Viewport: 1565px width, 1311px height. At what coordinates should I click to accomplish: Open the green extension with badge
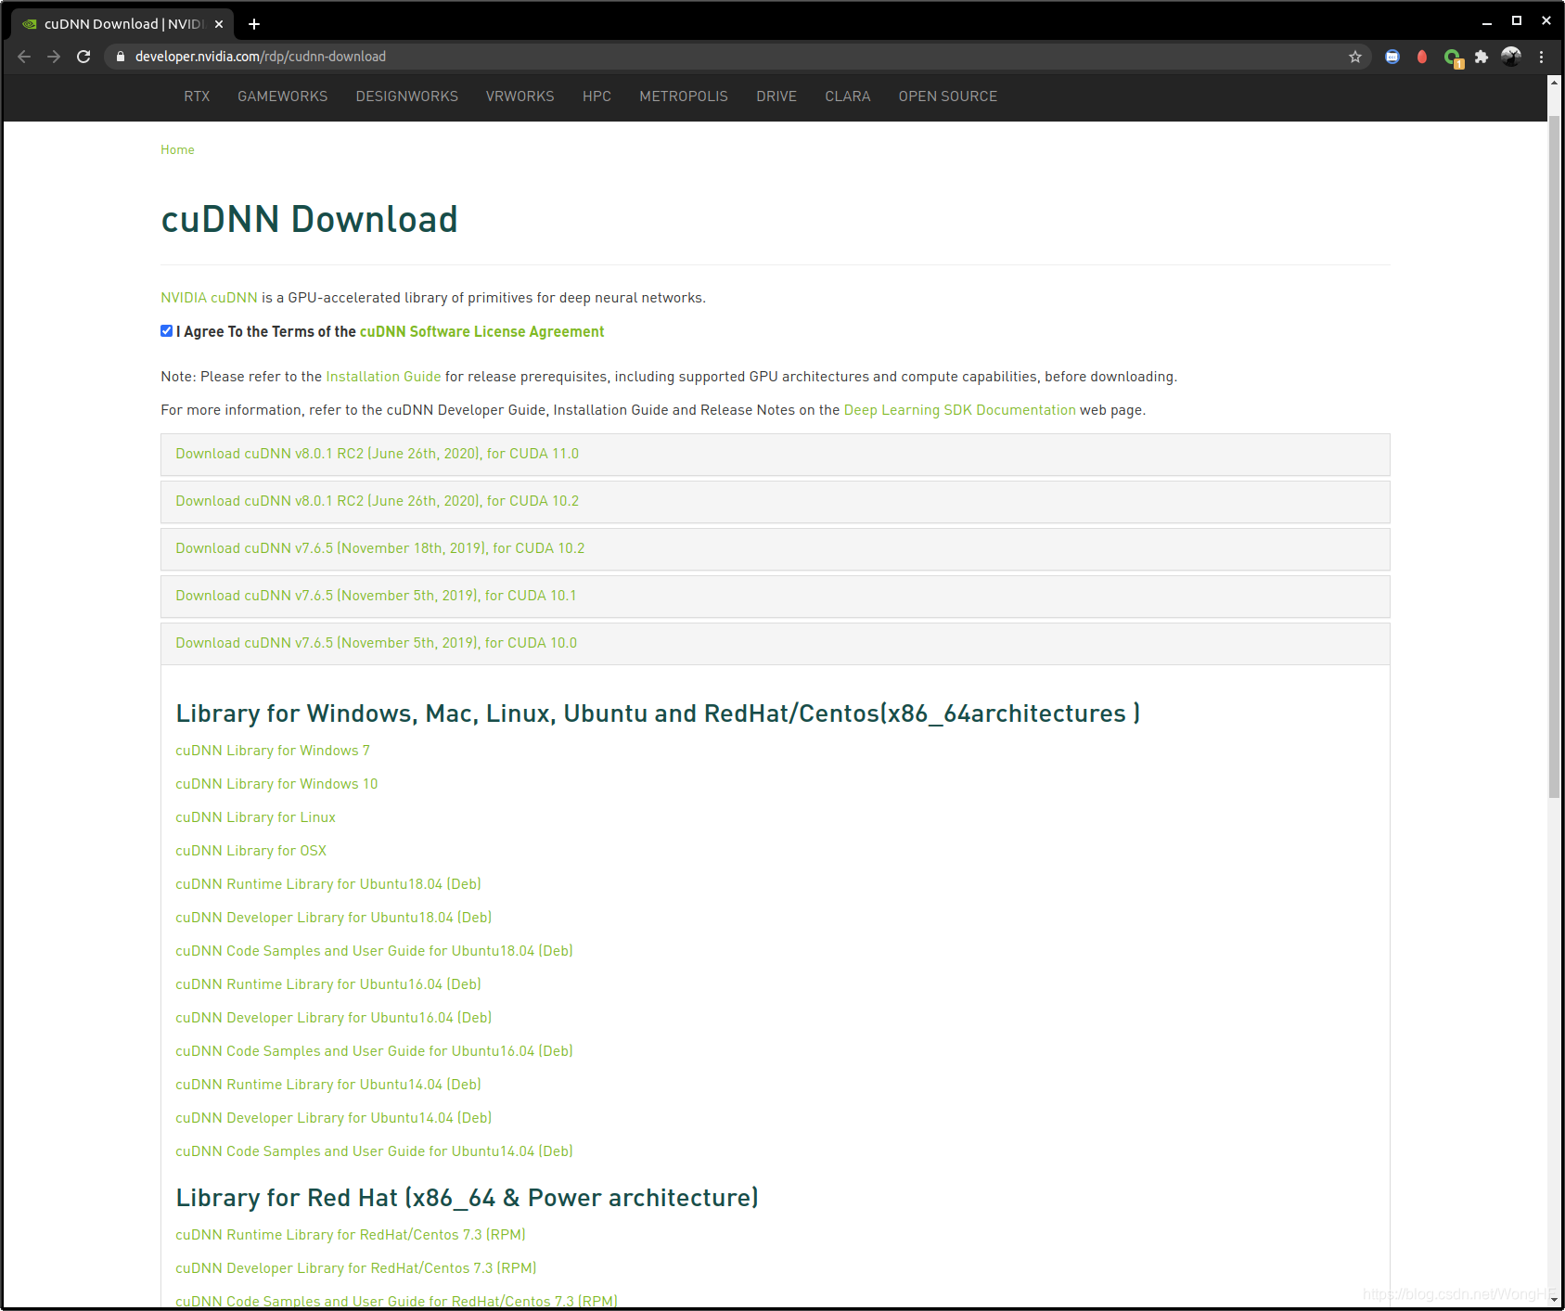pos(1453,58)
